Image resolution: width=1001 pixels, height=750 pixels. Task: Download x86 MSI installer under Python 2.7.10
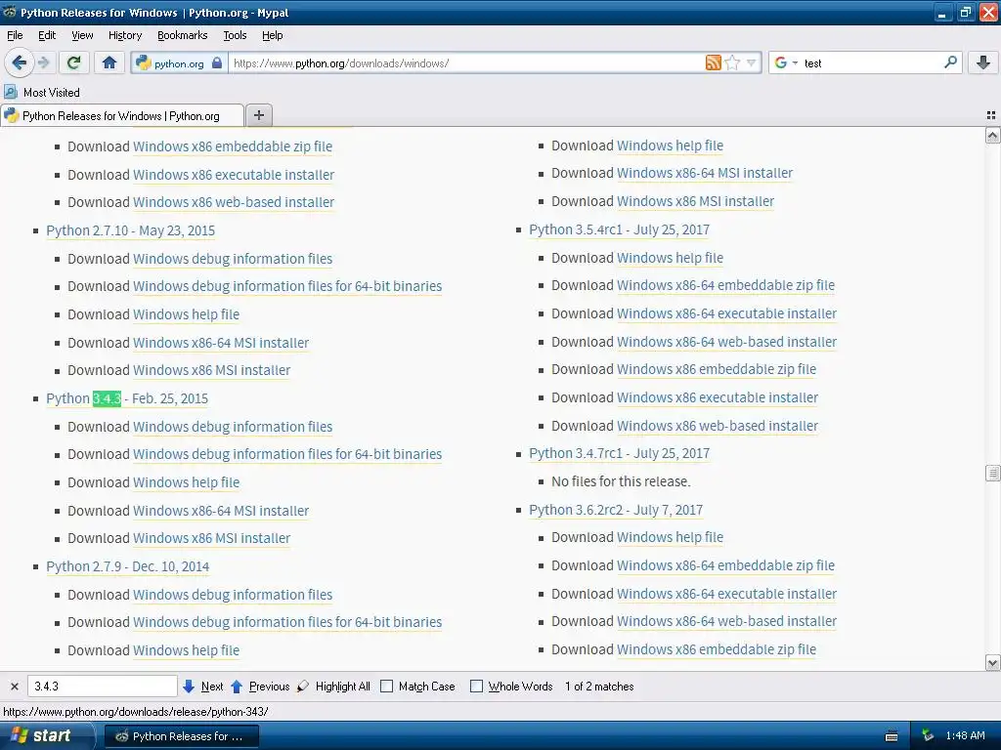click(x=211, y=370)
